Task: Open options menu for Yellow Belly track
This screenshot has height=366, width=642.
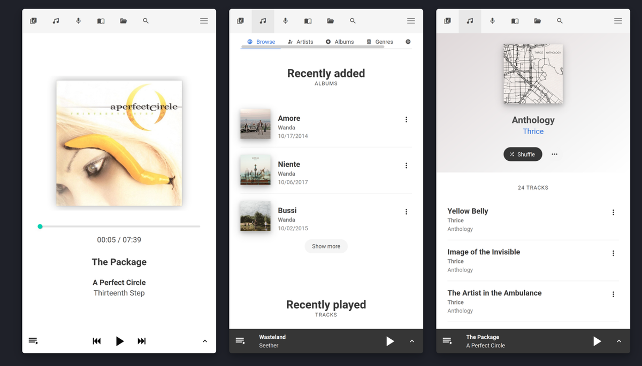Action: point(613,212)
